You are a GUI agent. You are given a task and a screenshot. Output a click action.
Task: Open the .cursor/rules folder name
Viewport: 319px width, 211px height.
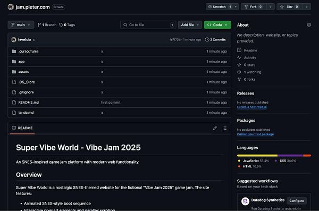point(28,51)
